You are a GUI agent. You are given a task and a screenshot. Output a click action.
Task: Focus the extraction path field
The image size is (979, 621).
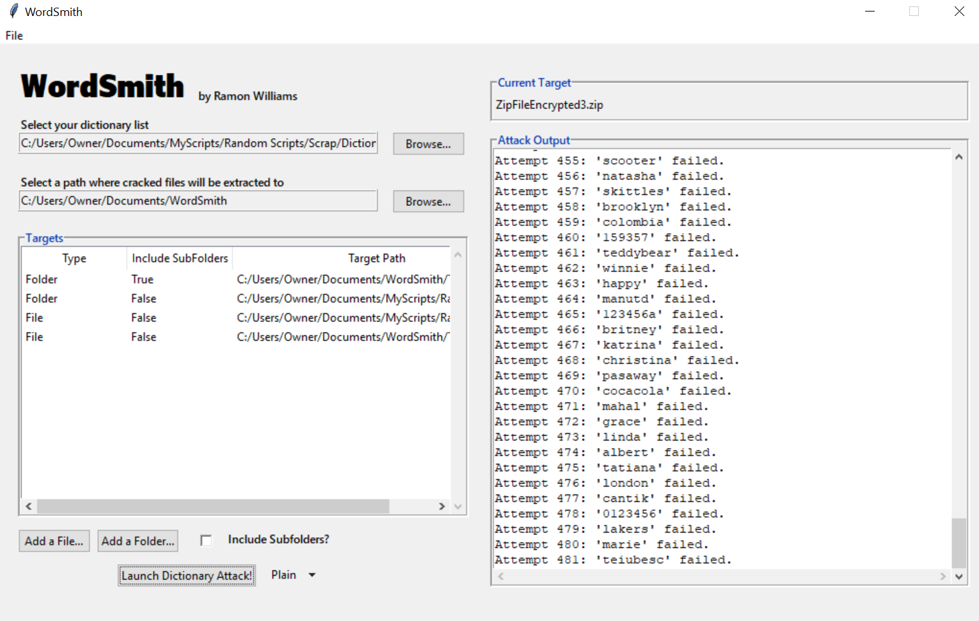coord(198,201)
